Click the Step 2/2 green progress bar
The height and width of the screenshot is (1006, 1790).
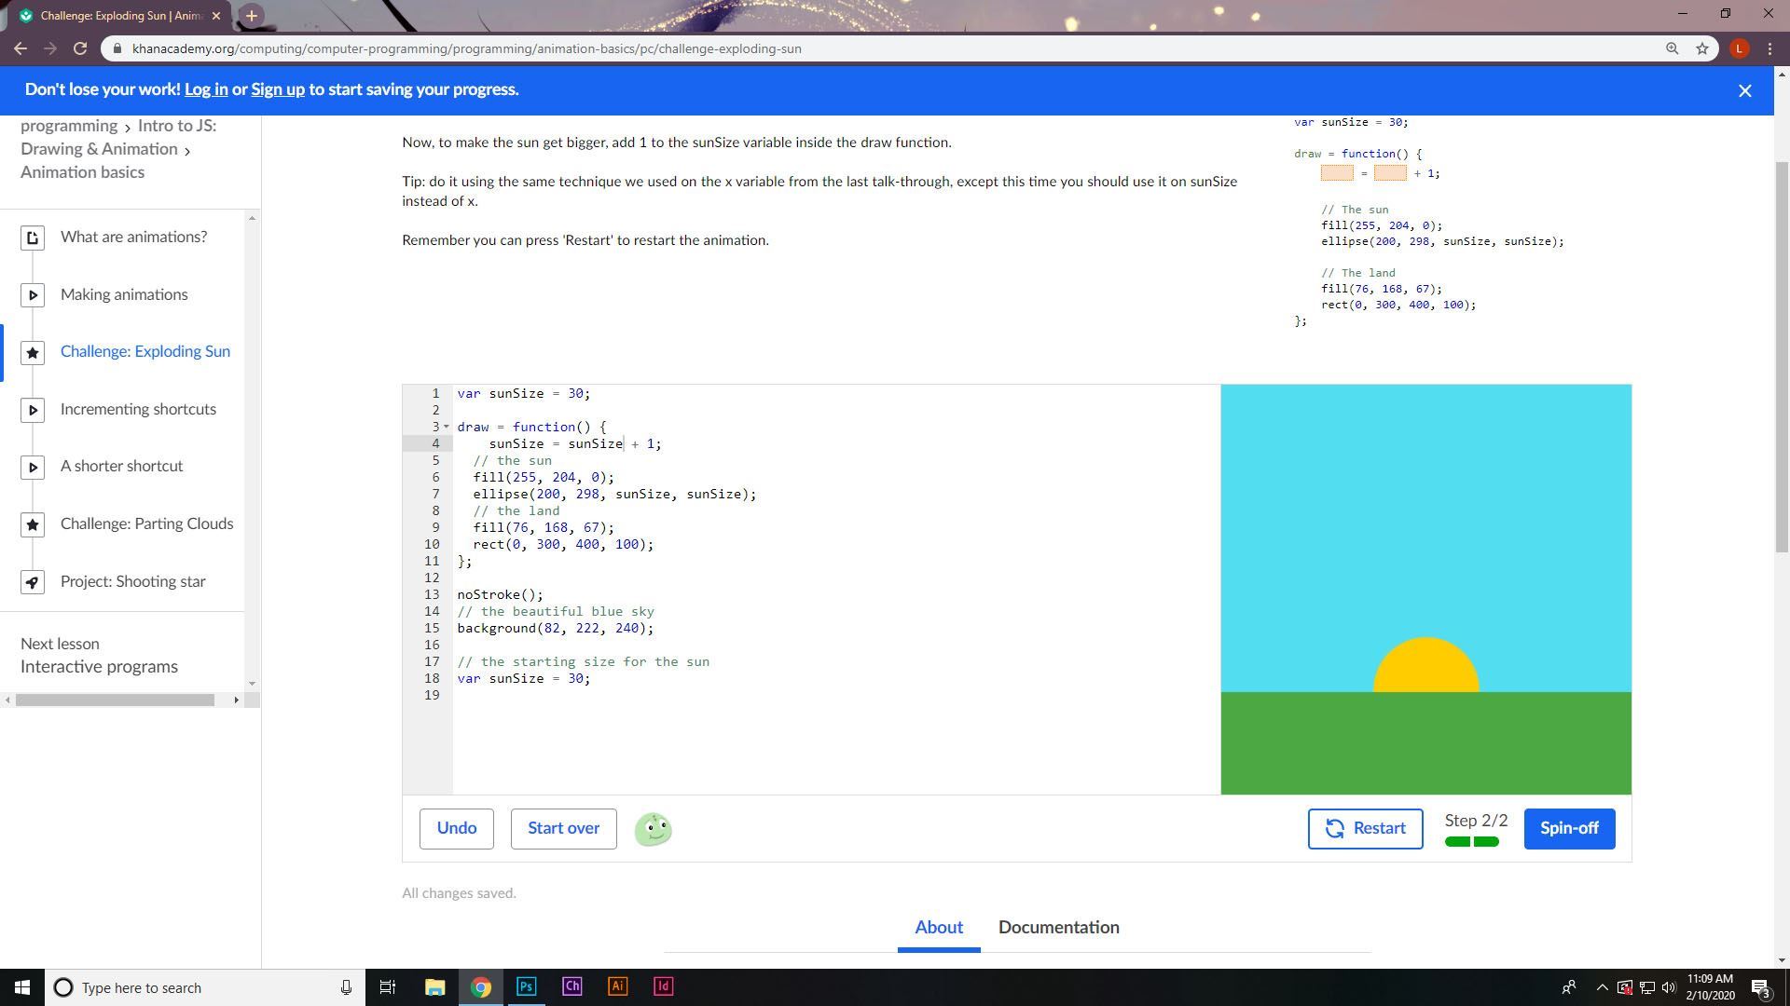click(x=1471, y=842)
